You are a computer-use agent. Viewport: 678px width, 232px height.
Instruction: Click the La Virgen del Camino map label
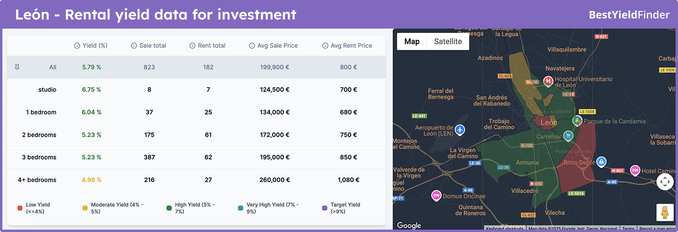pyautogui.click(x=463, y=152)
